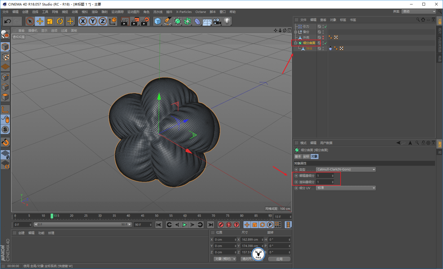The image size is (443, 269).
Task: Toggle editor subdivision animation radio circle
Action: [296, 176]
